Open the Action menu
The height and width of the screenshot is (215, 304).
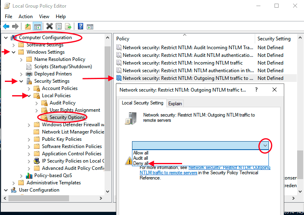pos(25,17)
